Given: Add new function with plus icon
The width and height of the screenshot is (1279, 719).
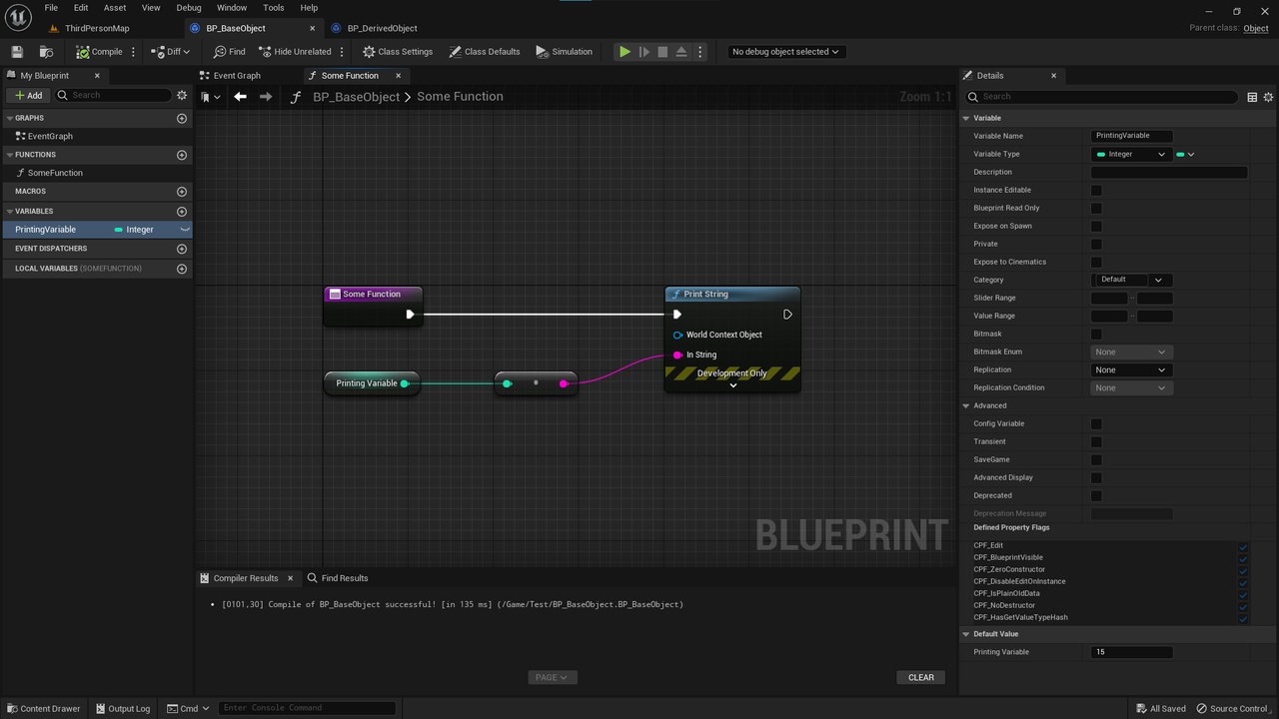Looking at the screenshot, I should [x=182, y=155].
